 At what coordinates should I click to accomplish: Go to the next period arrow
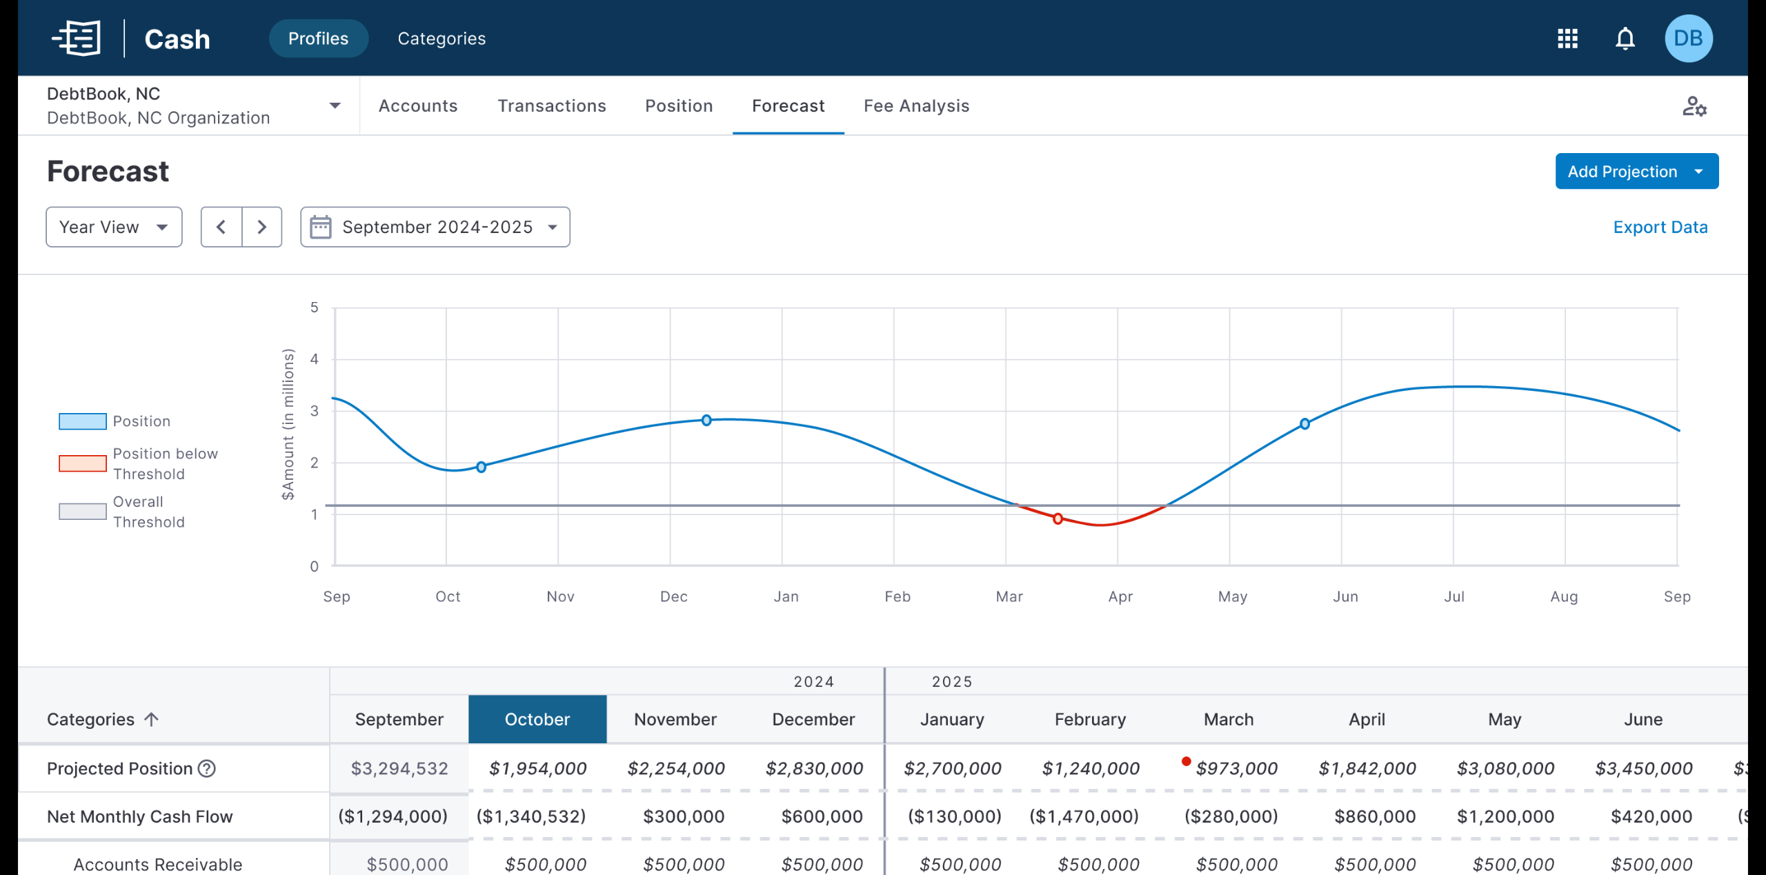click(261, 227)
